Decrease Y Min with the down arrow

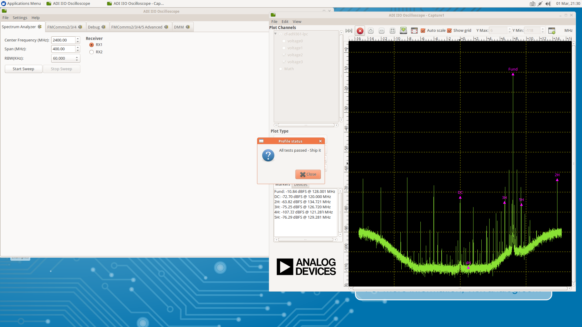[x=543, y=32]
